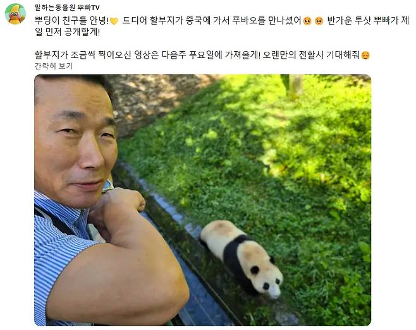
Task: Collapse the post with 간략히 보기
Action: coord(54,66)
